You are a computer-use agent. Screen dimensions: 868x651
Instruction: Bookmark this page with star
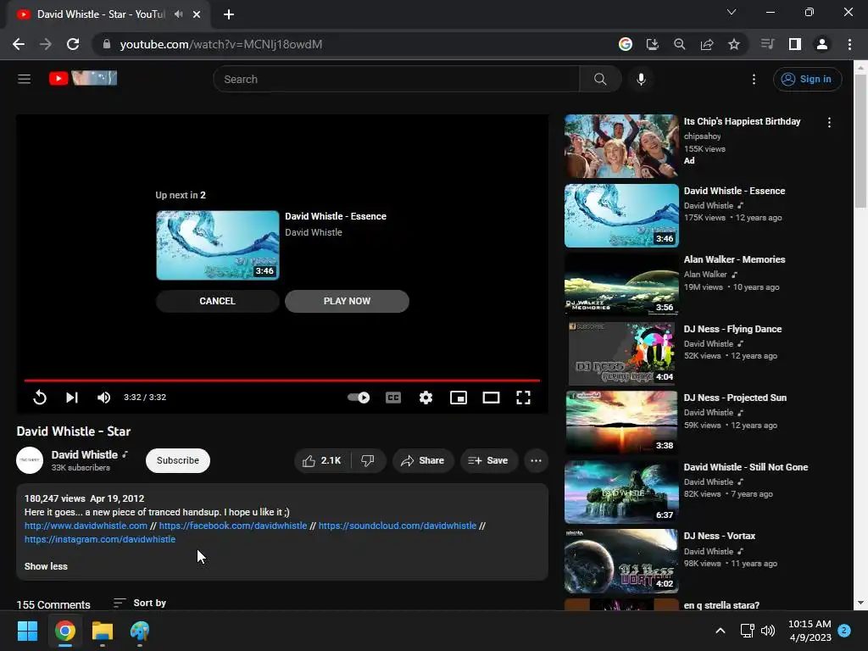[x=734, y=44]
